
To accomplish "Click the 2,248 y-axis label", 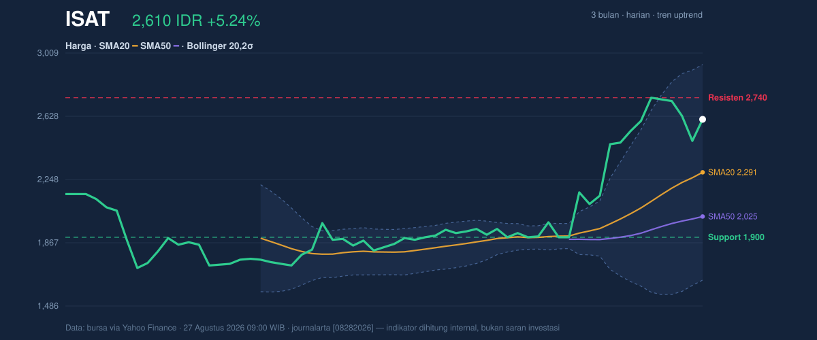I will (47, 180).
